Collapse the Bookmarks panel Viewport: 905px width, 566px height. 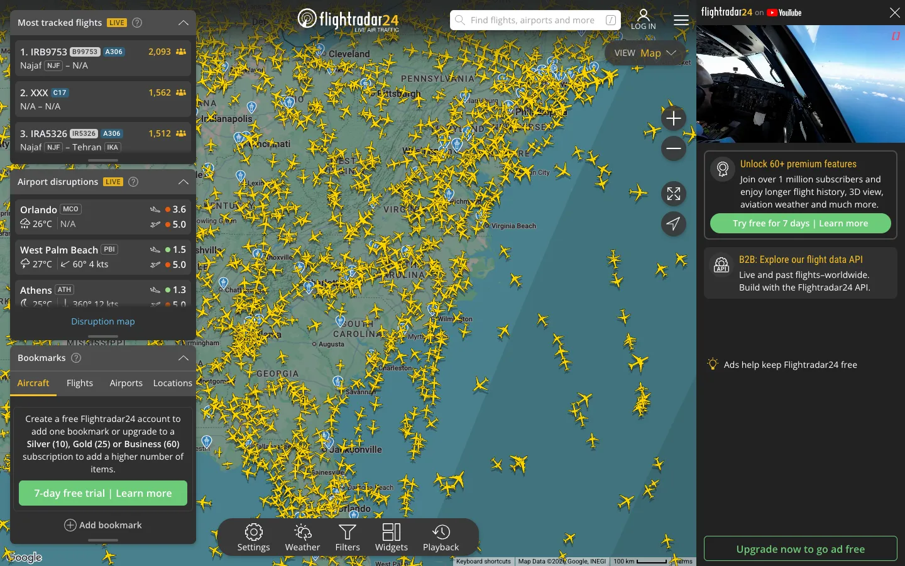coord(184,358)
